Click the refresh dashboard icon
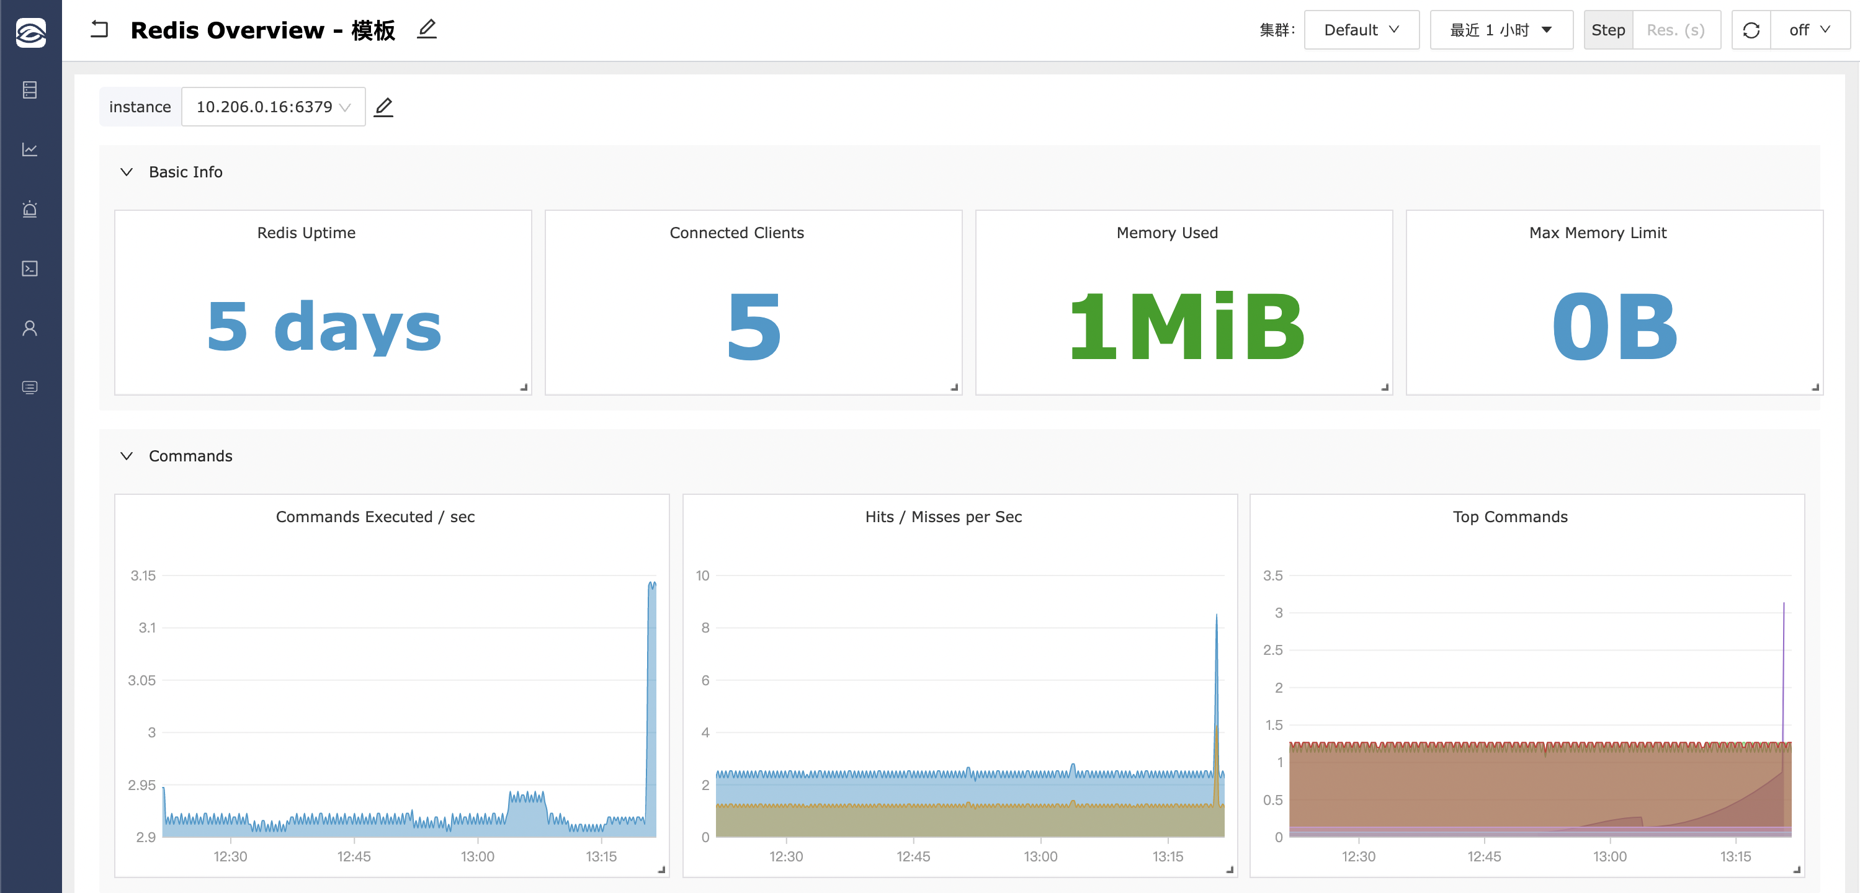This screenshot has width=1860, height=893. point(1751,30)
